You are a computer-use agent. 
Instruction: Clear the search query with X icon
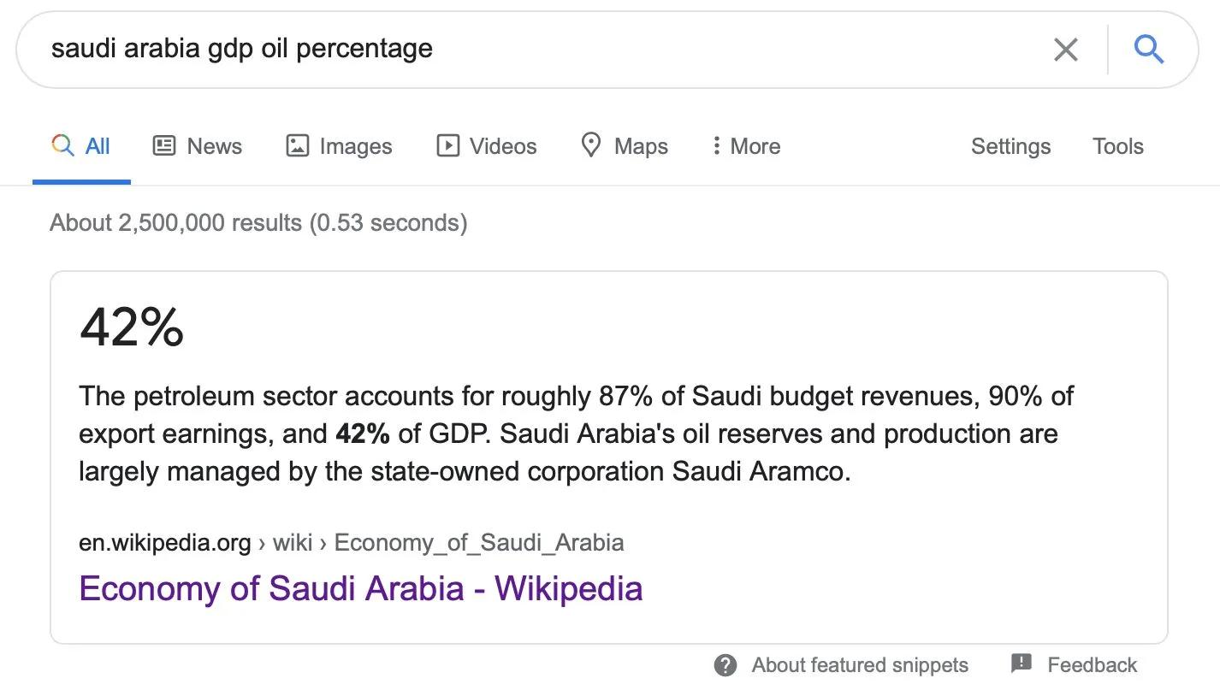(1065, 50)
